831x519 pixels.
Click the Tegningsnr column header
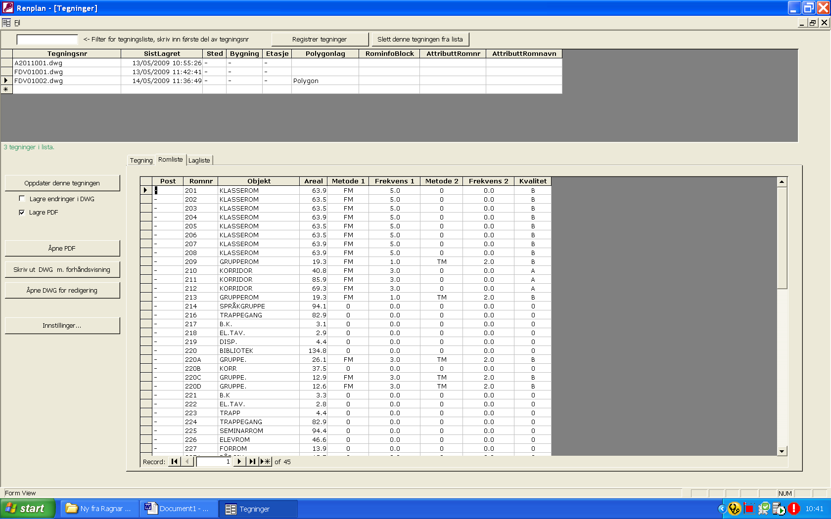click(x=67, y=53)
